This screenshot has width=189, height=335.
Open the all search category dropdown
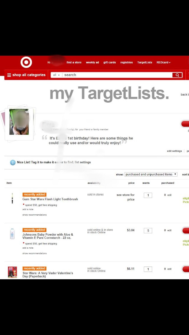point(56,75)
